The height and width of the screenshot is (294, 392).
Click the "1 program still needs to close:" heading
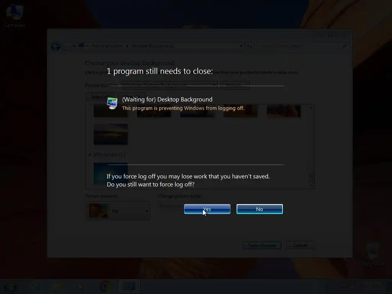160,71
